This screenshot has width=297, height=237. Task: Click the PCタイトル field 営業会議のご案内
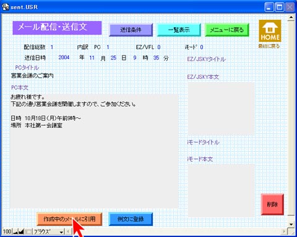click(x=32, y=76)
